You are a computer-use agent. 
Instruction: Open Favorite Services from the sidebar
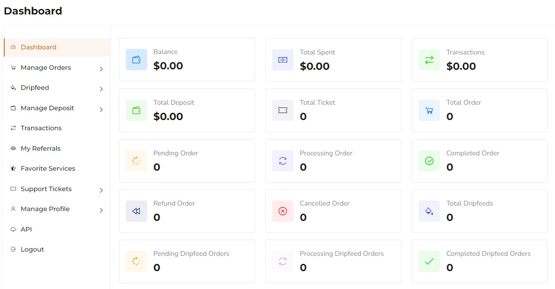tap(48, 169)
